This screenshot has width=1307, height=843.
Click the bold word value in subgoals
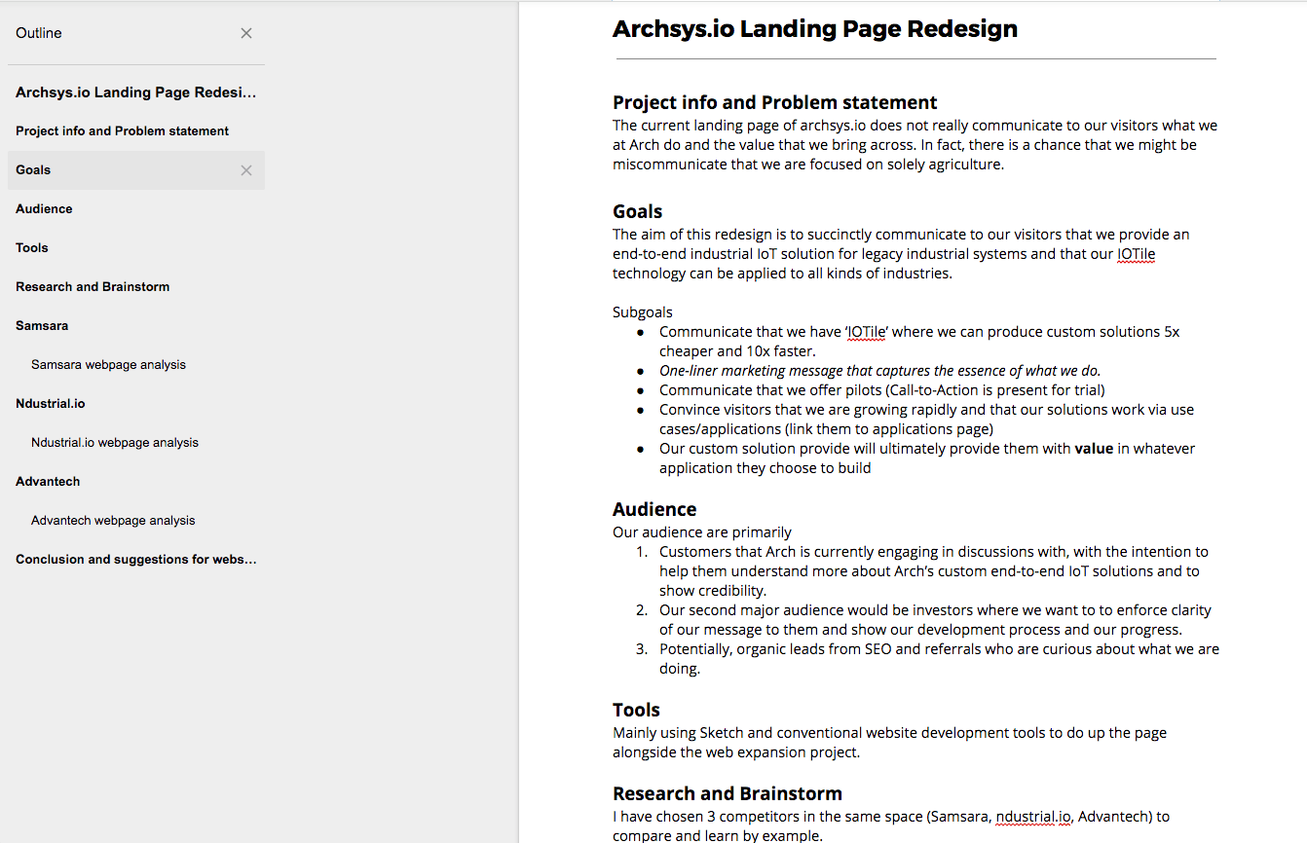coord(1094,449)
